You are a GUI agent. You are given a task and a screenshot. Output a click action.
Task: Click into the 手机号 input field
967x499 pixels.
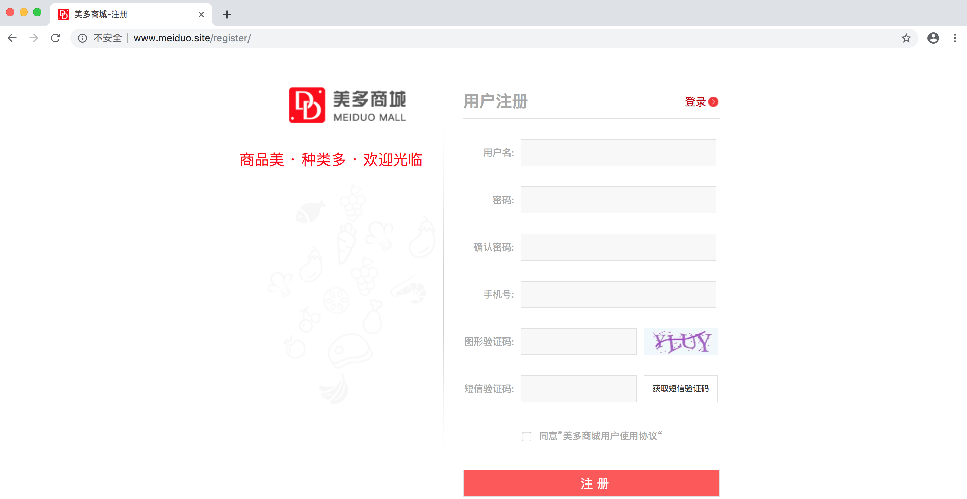click(618, 294)
